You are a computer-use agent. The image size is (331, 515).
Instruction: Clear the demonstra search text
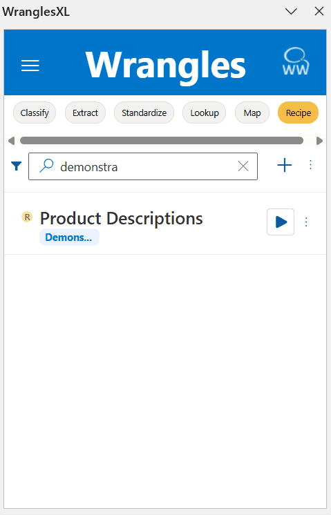point(243,166)
